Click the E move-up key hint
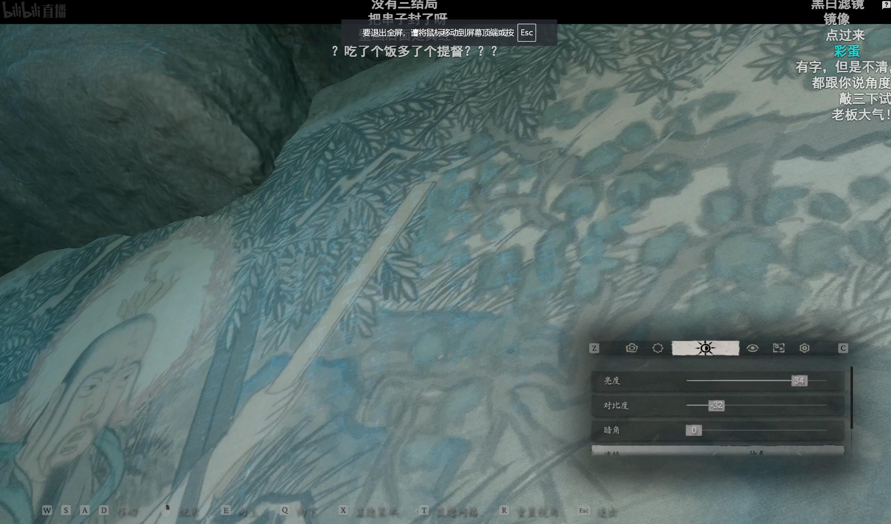This screenshot has width=891, height=524. click(226, 510)
